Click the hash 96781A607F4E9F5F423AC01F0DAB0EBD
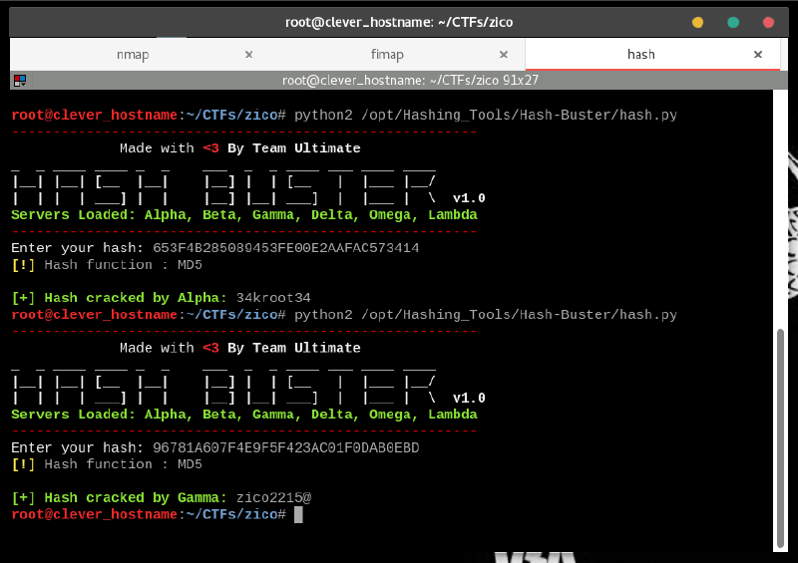 tap(285, 448)
